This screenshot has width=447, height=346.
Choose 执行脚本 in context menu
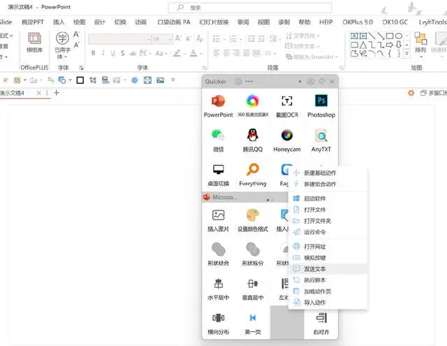(x=328, y=280)
